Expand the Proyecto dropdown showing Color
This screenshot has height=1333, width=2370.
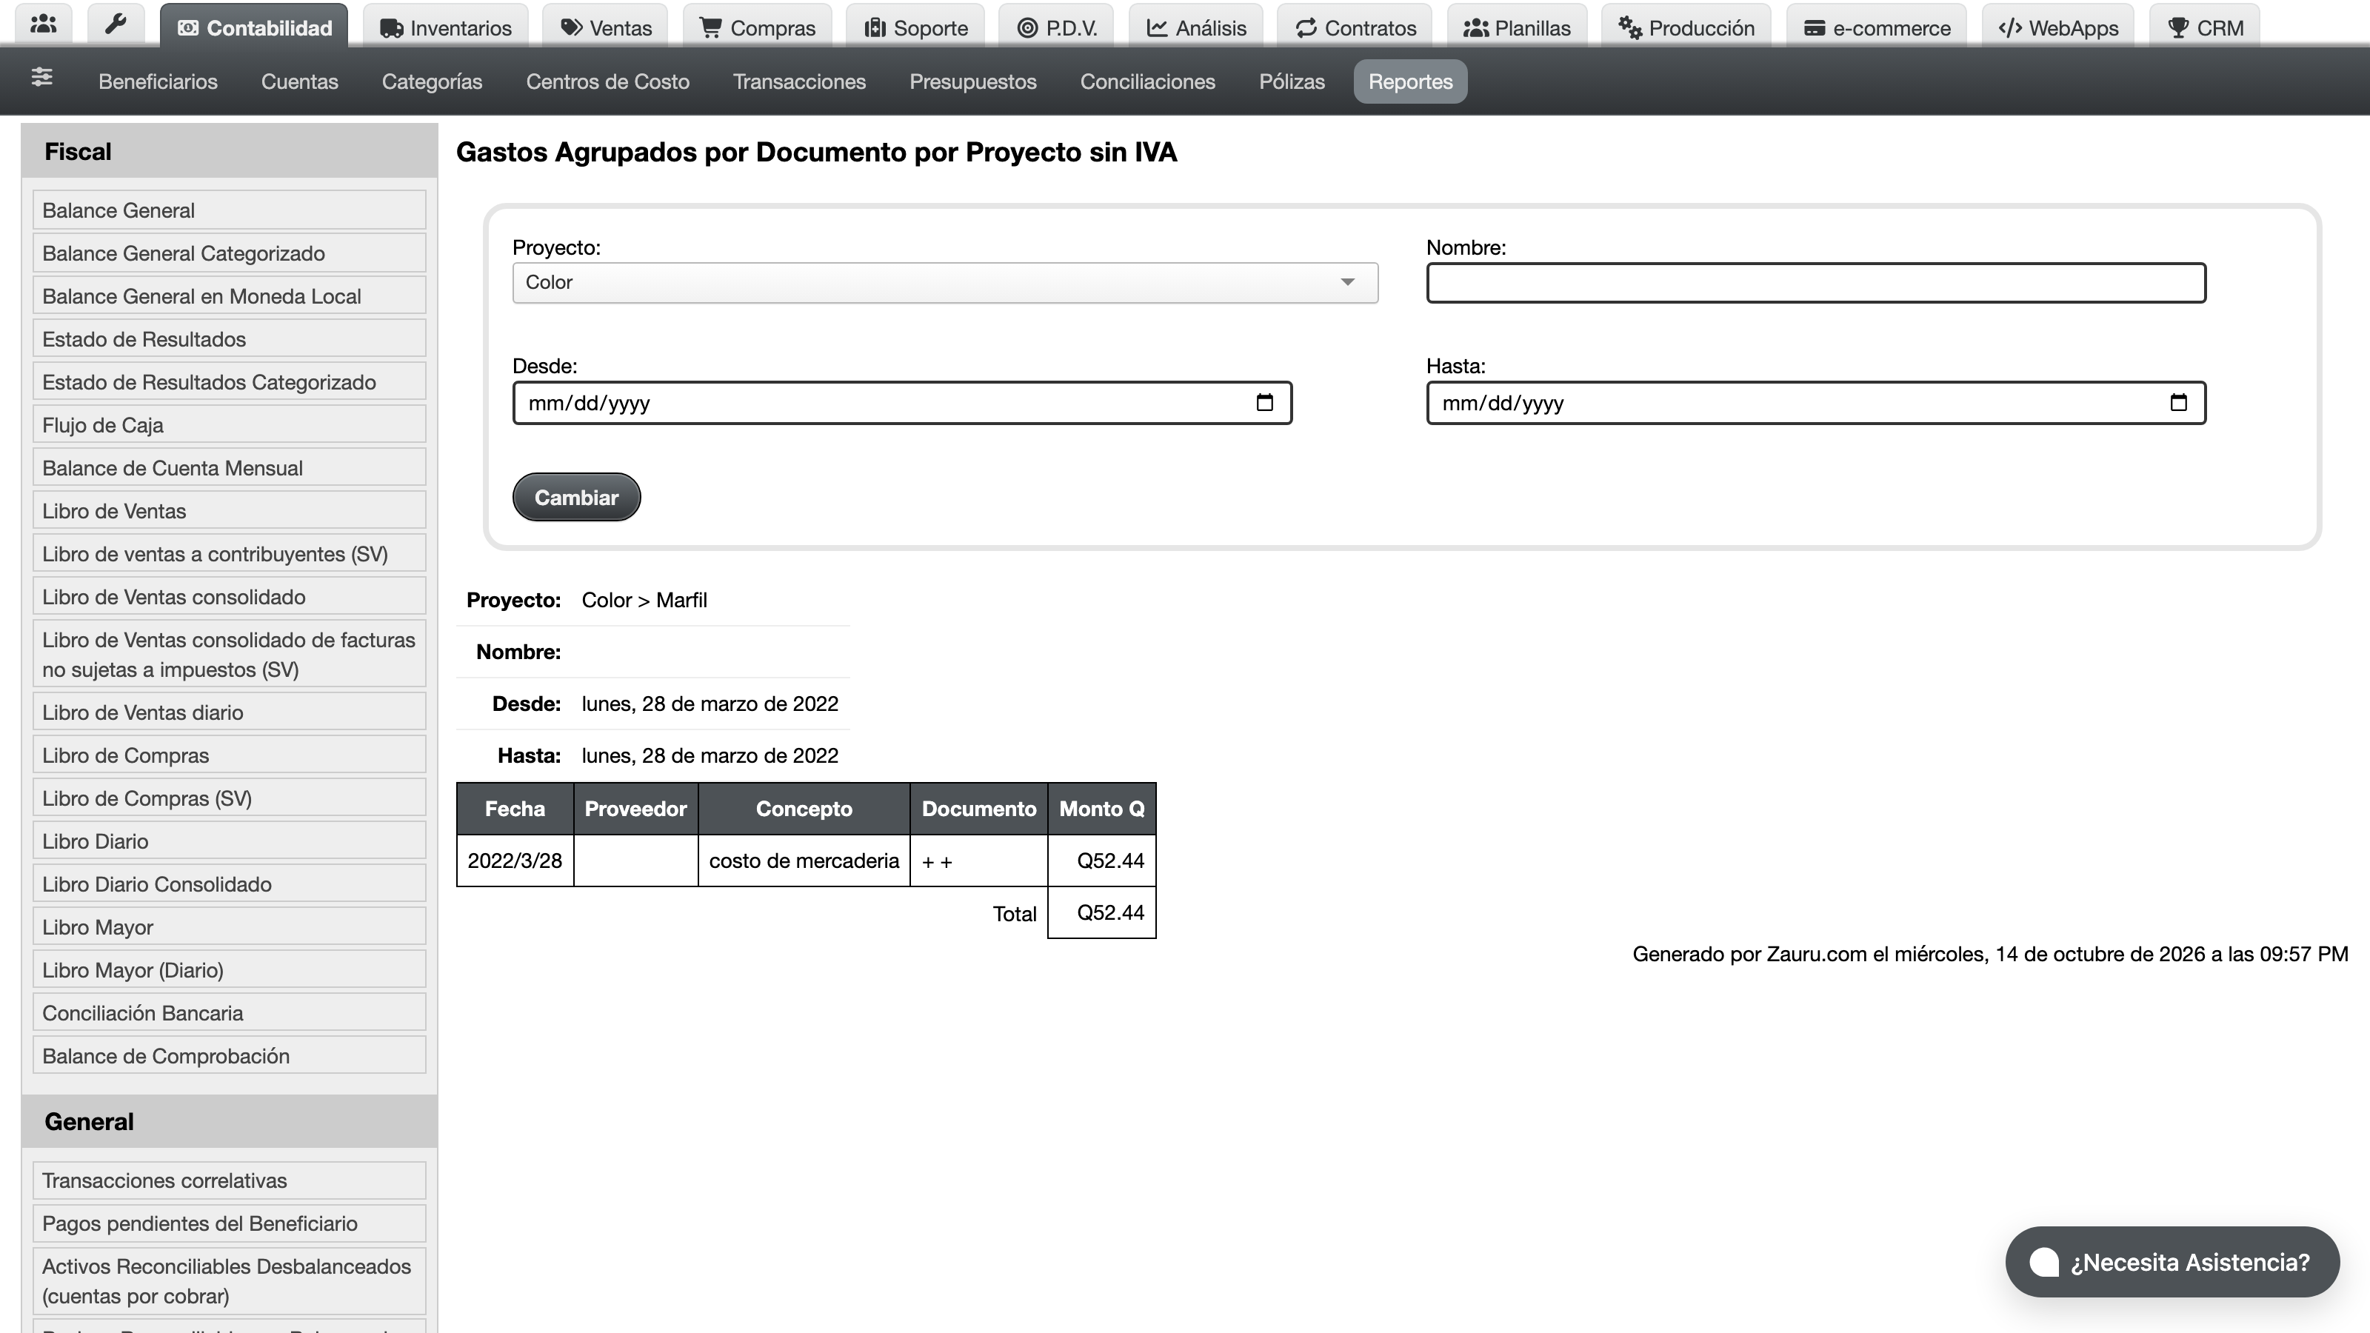[945, 282]
